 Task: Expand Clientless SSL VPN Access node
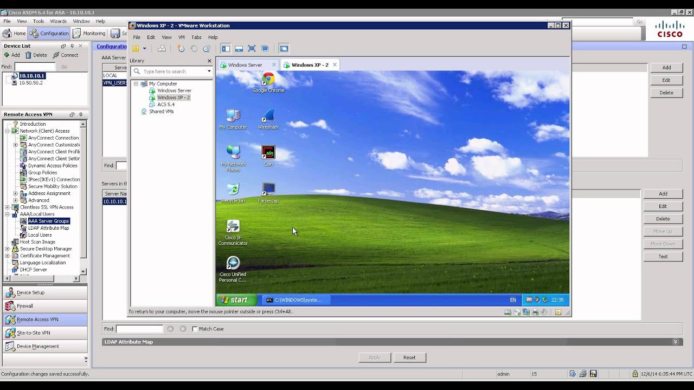(8, 207)
